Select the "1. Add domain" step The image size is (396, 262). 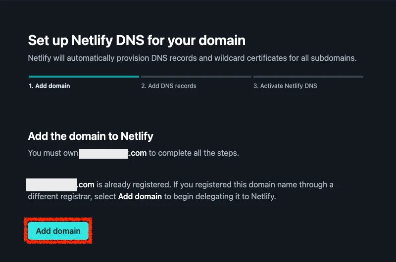click(49, 86)
